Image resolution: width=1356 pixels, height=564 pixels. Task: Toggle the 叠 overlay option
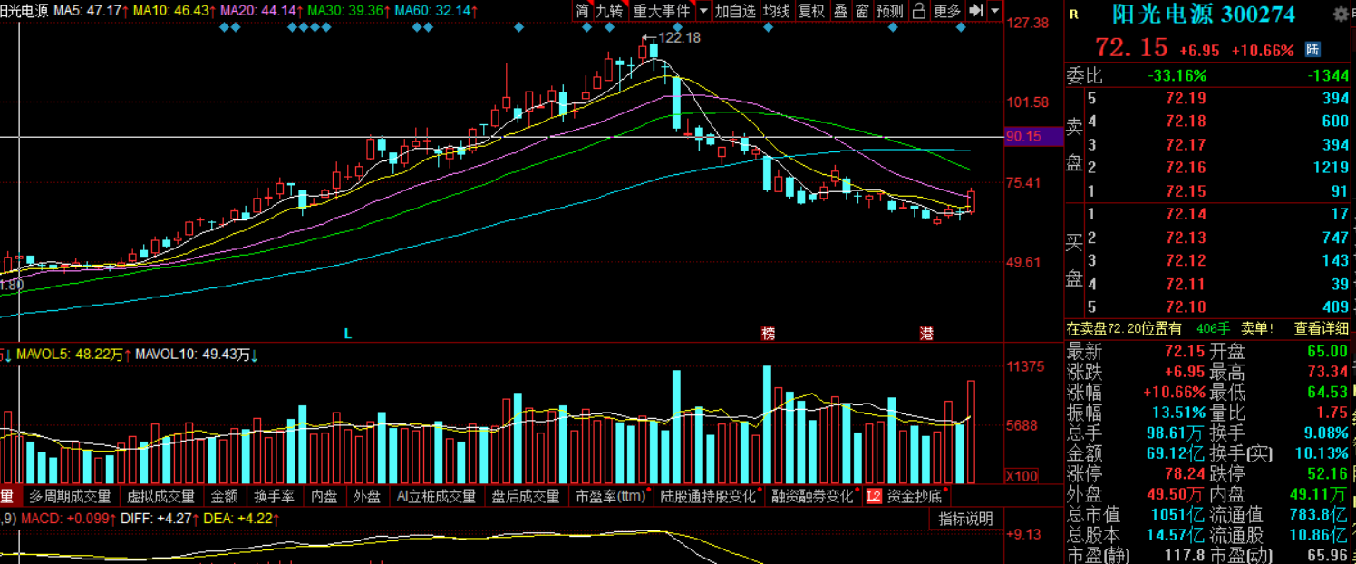coord(840,11)
